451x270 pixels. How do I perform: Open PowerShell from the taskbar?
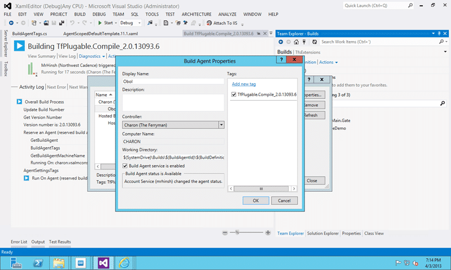[38, 263]
